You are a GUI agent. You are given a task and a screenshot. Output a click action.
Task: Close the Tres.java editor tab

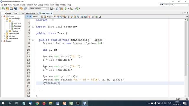pyautogui.click(x=52, y=13)
